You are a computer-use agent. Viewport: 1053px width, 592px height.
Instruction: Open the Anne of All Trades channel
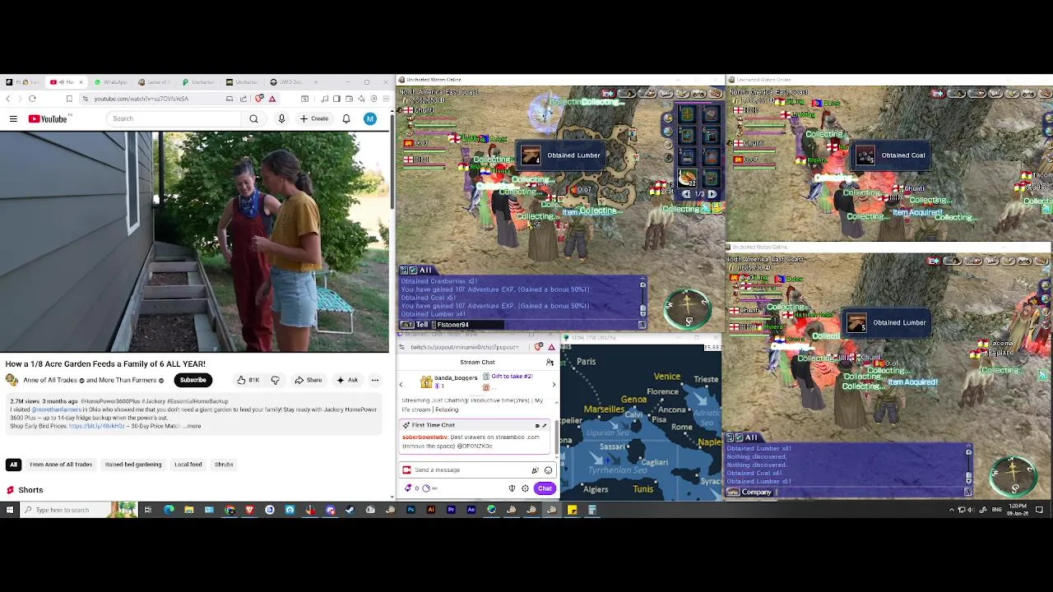(x=50, y=380)
